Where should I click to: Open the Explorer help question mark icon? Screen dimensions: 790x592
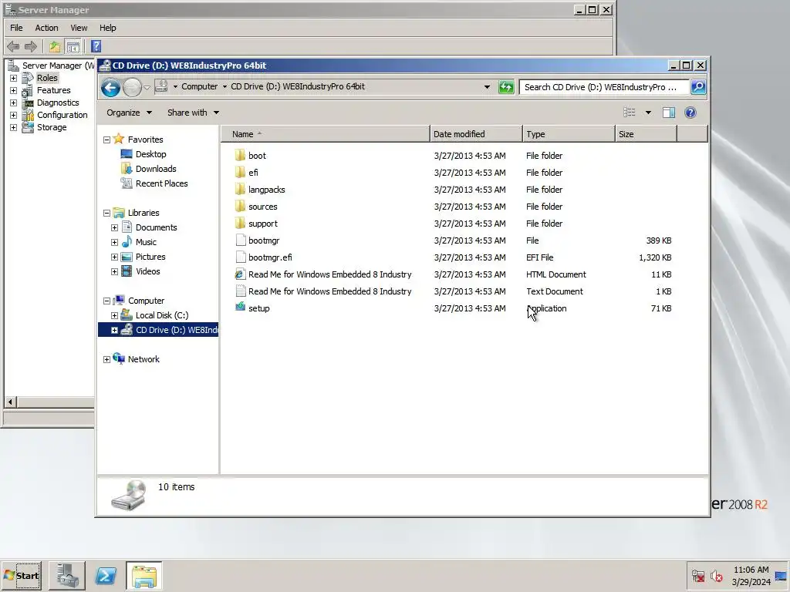pyautogui.click(x=690, y=113)
